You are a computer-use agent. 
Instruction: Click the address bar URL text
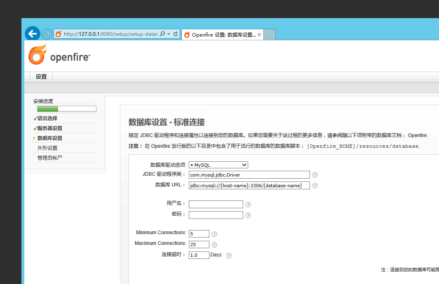pos(110,34)
